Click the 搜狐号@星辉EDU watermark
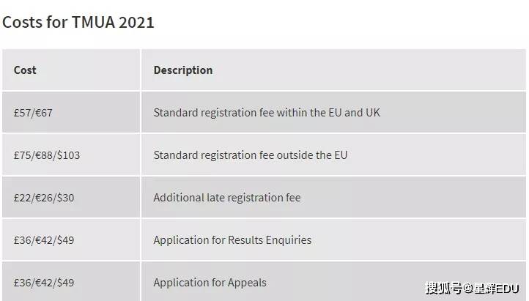The height and width of the screenshot is (301, 529). pyautogui.click(x=472, y=289)
